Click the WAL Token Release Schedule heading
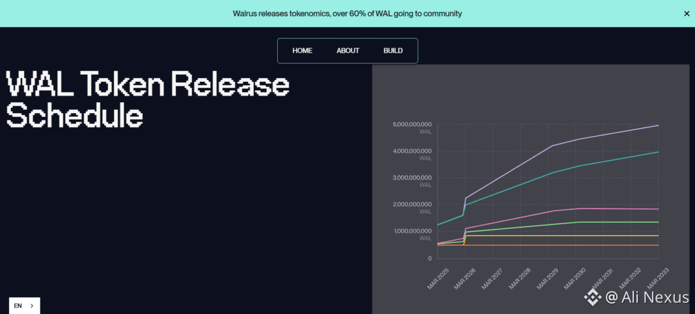The image size is (695, 314). 148,99
